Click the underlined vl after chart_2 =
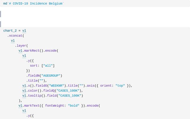 click(24, 31)
